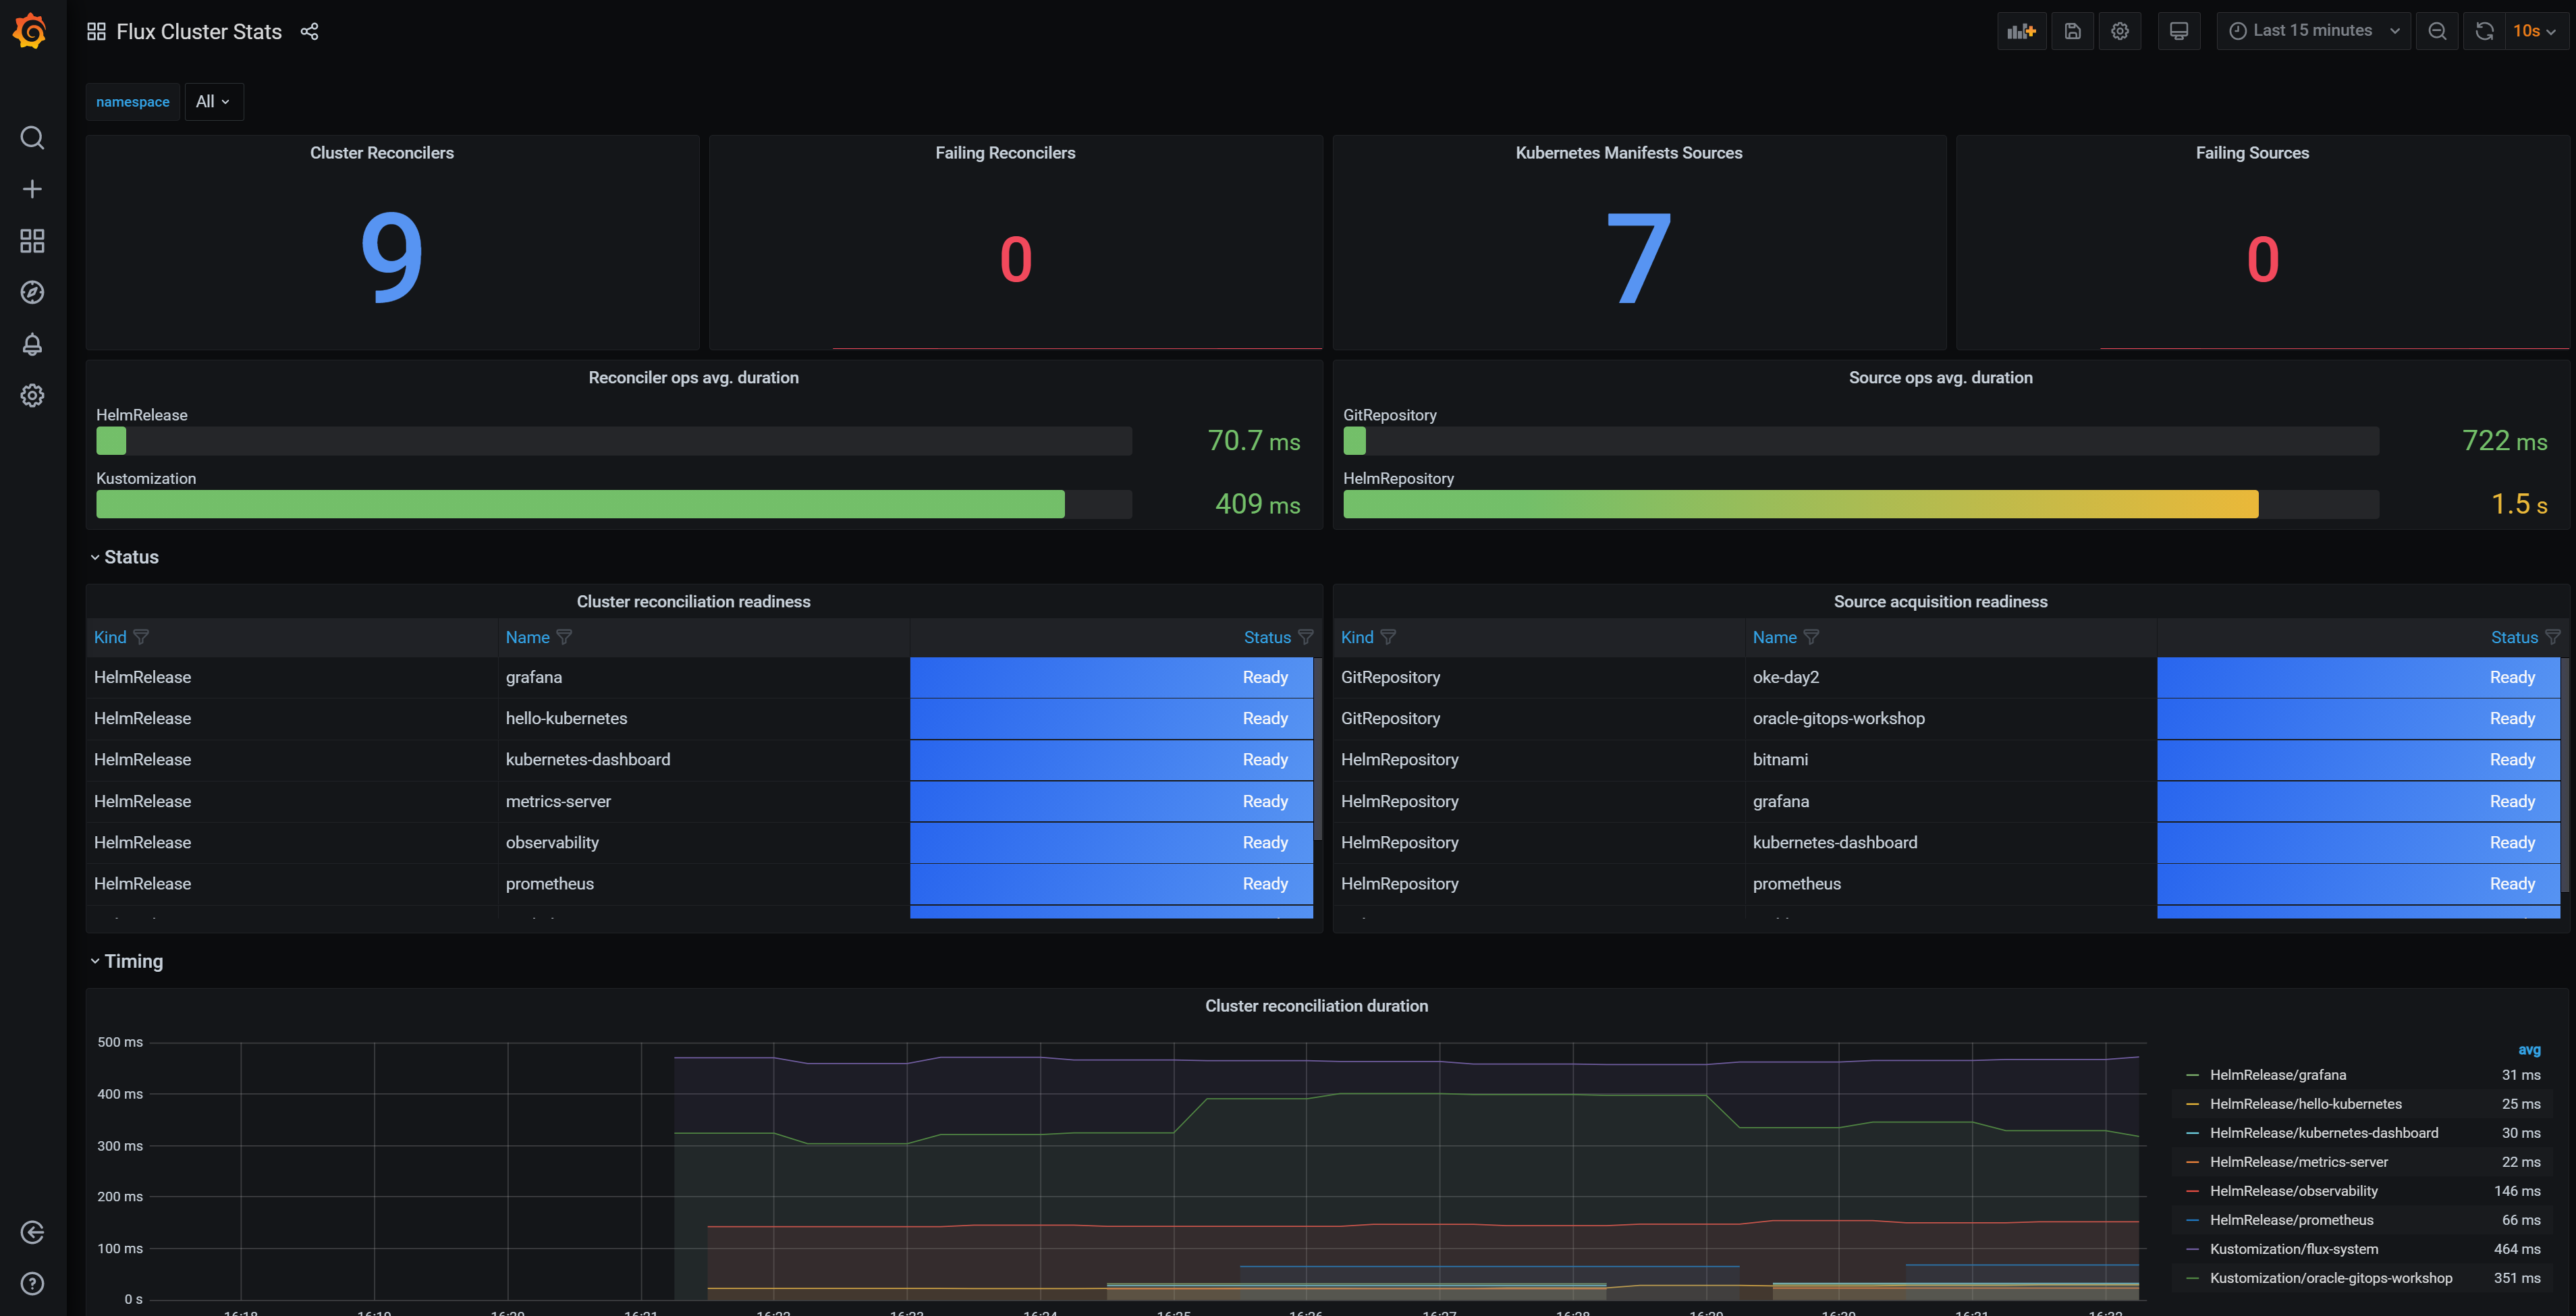Toggle HelmRelease/kubernetes-dashboard series in legend
This screenshot has width=2576, height=1316.
coord(2324,1133)
